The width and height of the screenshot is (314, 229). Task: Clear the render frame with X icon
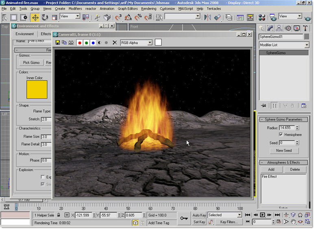pyautogui.click(x=115, y=42)
